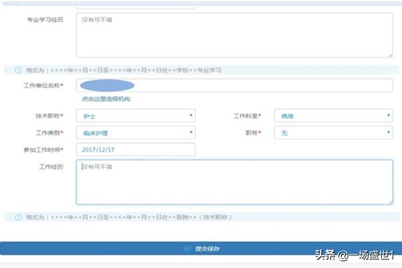Click the 工作经历 label
Viewport: 402px width, 268px height.
[x=51, y=167]
